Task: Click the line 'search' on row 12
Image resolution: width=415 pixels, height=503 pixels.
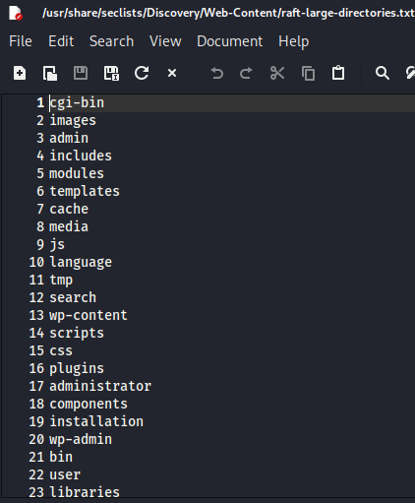Action: [x=73, y=297]
